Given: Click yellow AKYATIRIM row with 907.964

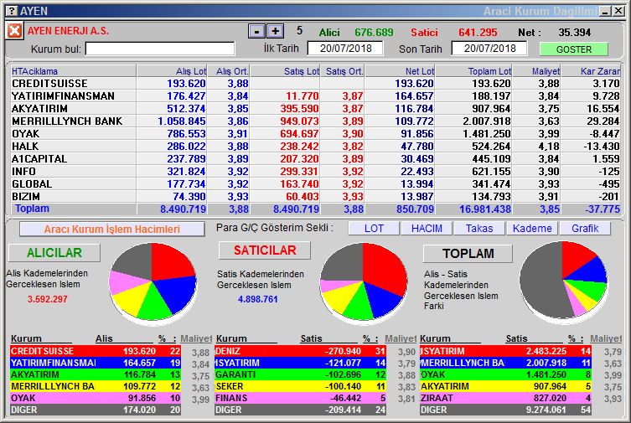Looking at the screenshot, I should coord(505,386).
